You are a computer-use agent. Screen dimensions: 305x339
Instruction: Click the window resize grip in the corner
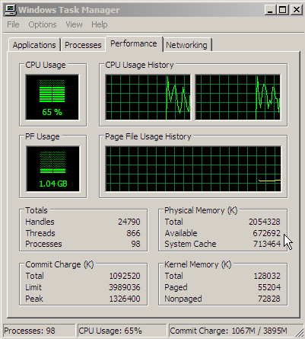tap(299, 332)
